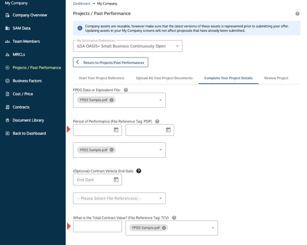Open the calendar for Period of Performance start
The width and height of the screenshot is (307, 245).
pos(115,130)
